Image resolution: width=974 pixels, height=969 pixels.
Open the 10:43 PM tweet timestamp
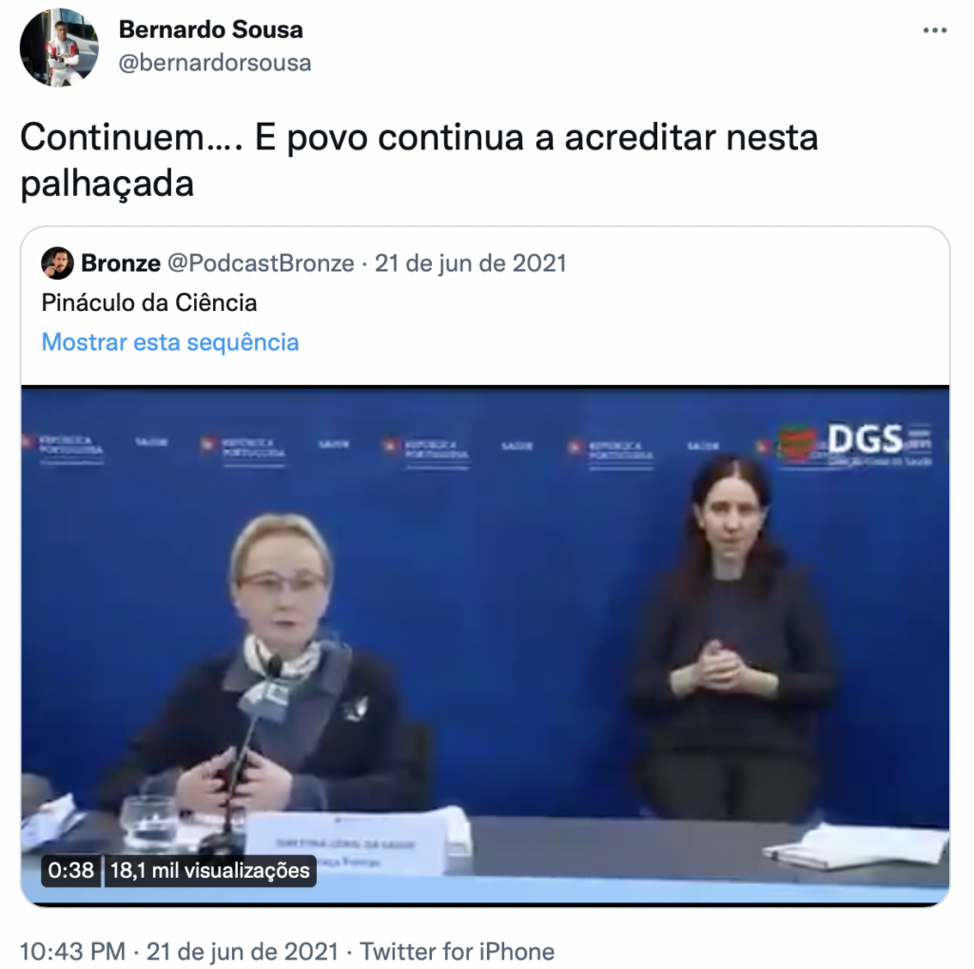tap(72, 951)
